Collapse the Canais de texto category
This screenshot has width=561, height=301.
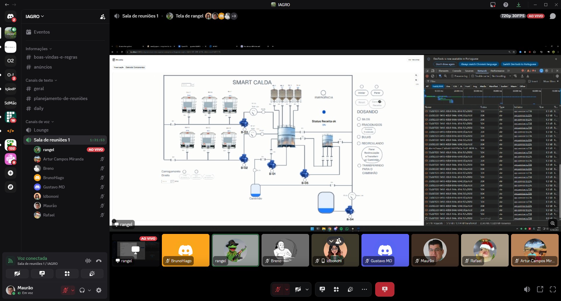coord(41,80)
